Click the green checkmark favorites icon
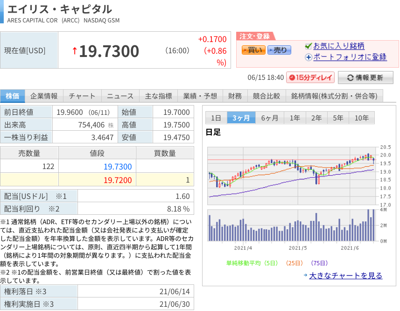The image size is (400, 311). pyautogui.click(x=309, y=46)
